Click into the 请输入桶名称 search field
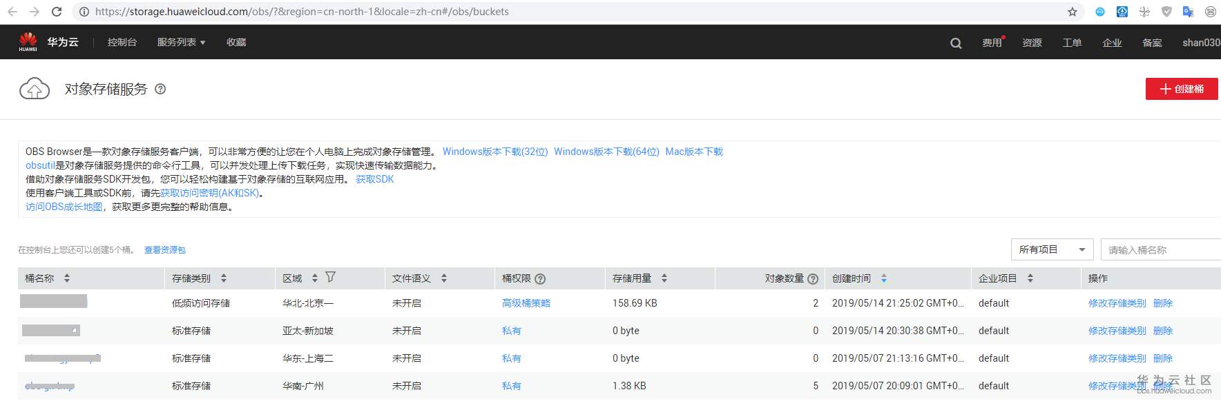The width and height of the screenshot is (1221, 401). pos(1161,250)
